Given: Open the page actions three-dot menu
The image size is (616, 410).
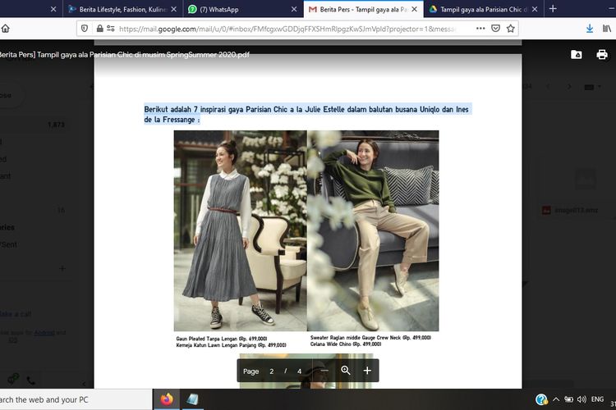Looking at the screenshot, I should pyautogui.click(x=474, y=28).
